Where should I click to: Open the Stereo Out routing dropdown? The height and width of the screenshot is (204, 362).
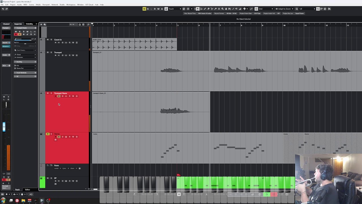click(25, 68)
